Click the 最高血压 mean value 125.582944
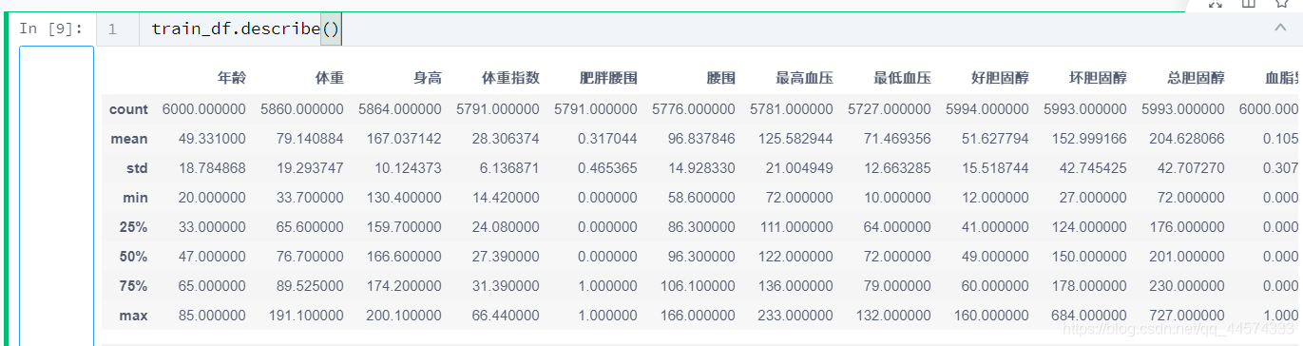Screen dimensions: 1303x346 click(x=795, y=139)
